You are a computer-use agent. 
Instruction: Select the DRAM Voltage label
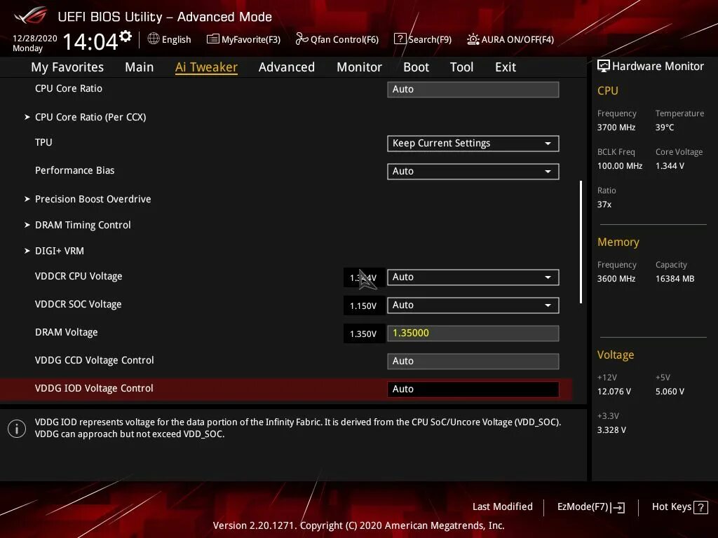click(x=67, y=332)
